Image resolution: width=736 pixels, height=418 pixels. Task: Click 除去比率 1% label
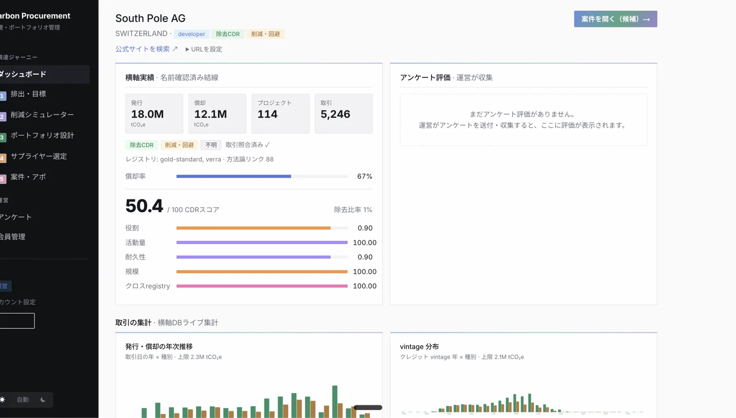tap(353, 209)
